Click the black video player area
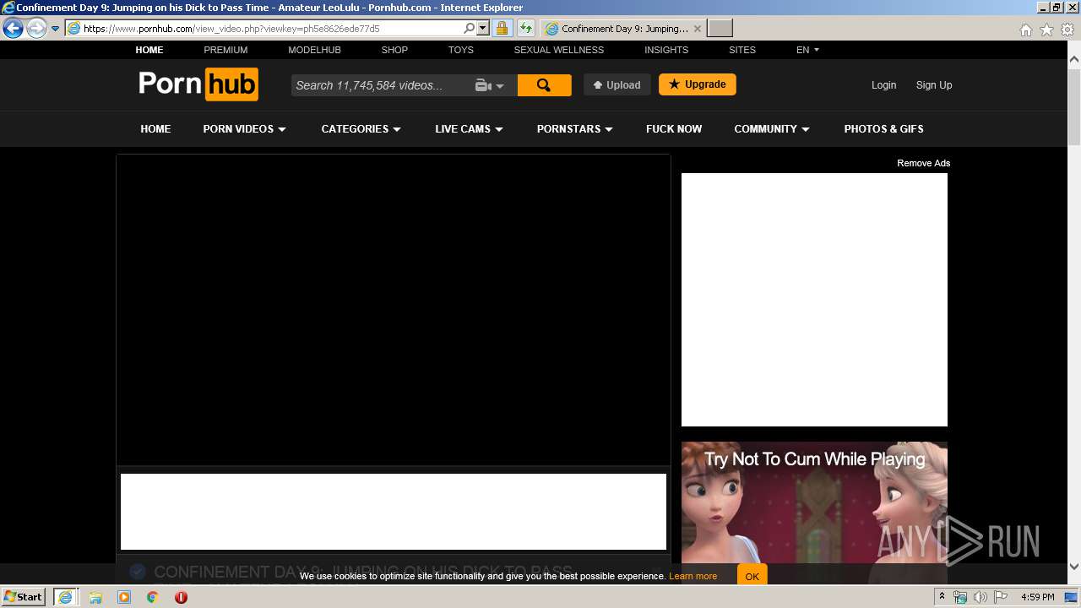The image size is (1081, 608). click(394, 309)
